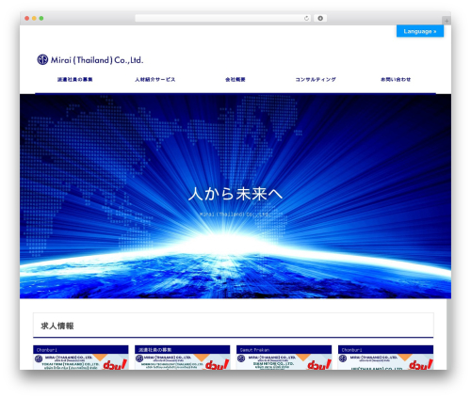Click the yellow minimize window button
The width and height of the screenshot is (471, 398).
point(34,18)
